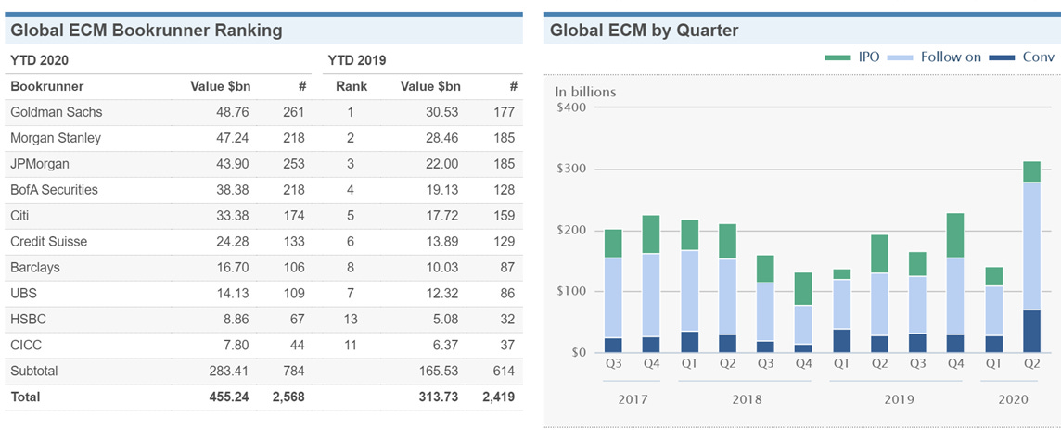Click the IPO green legend swatch
The width and height of the screenshot is (1061, 441).
[x=838, y=57]
